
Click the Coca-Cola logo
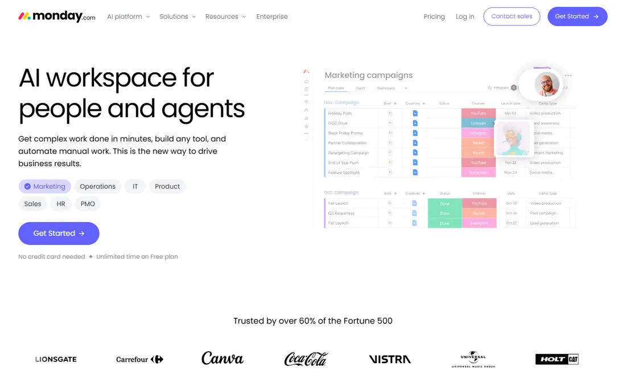(306, 359)
